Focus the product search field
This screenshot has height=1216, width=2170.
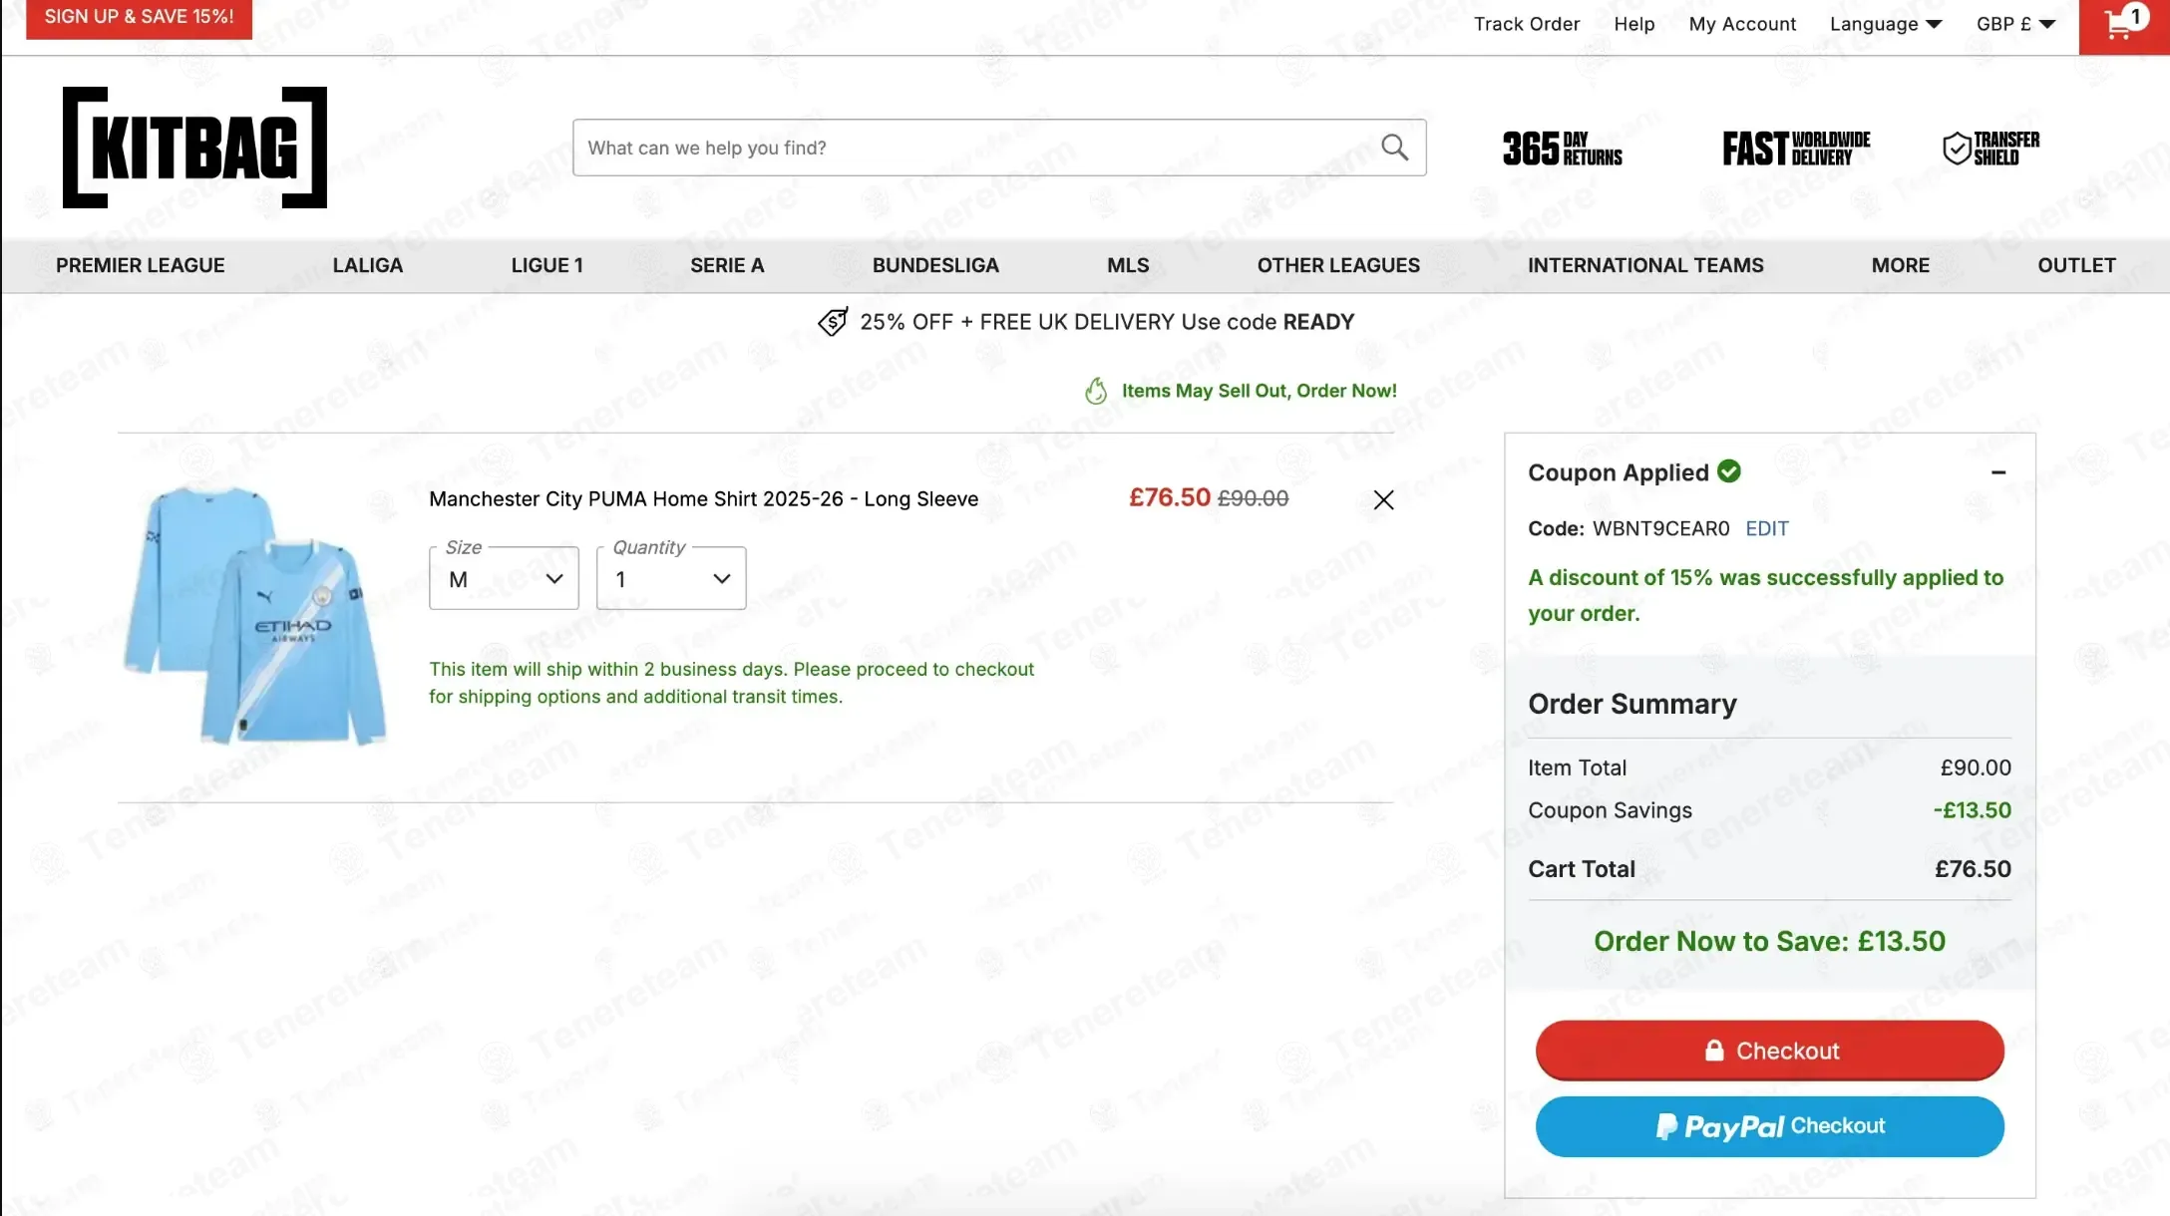pos(999,148)
